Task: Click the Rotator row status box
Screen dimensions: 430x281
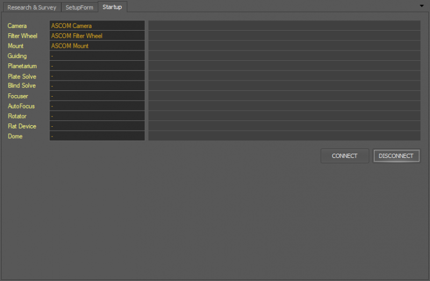Action: 284,116
